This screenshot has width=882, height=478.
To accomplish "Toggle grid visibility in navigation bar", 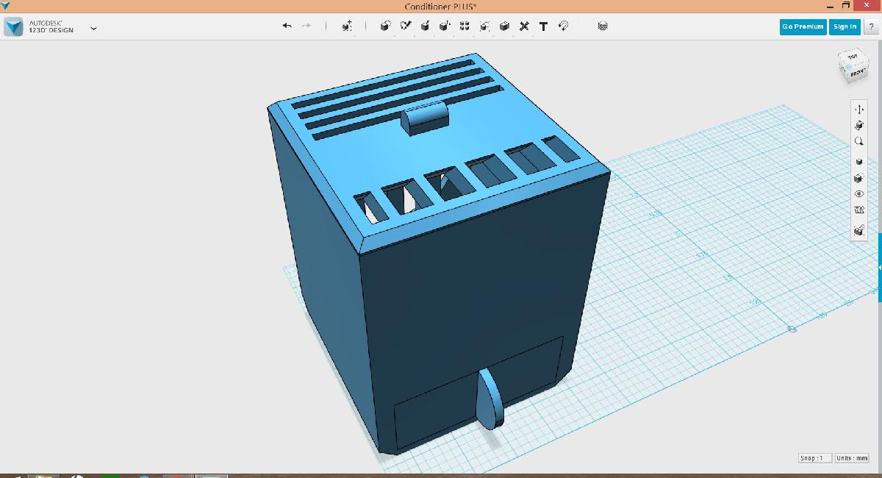I will 859,211.
